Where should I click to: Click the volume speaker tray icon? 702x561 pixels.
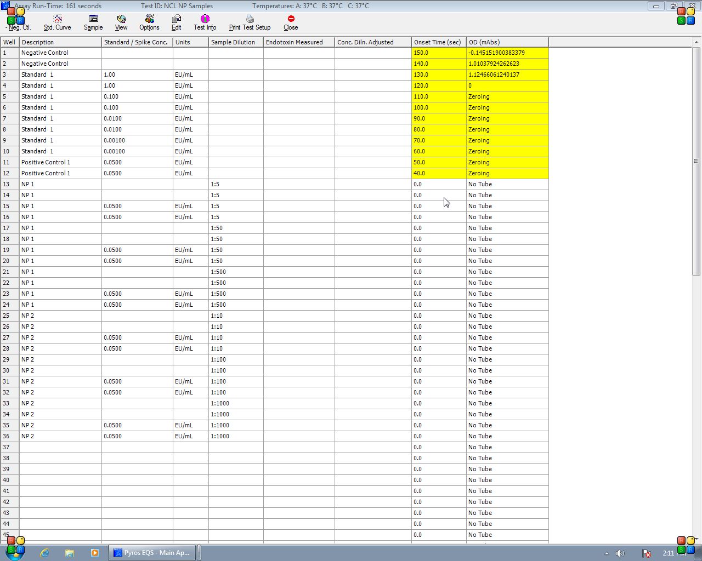click(x=620, y=553)
